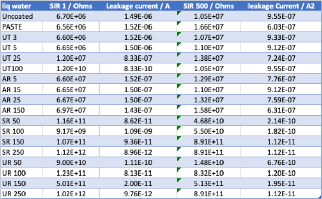Click the "UT100" row label

coord(13,69)
